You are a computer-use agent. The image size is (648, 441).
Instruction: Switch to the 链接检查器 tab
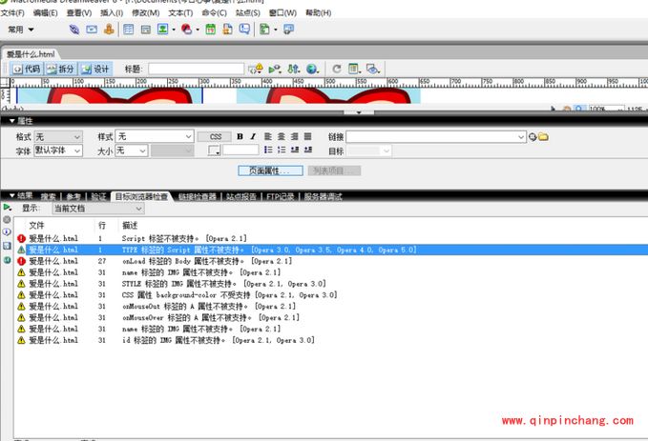coord(198,197)
